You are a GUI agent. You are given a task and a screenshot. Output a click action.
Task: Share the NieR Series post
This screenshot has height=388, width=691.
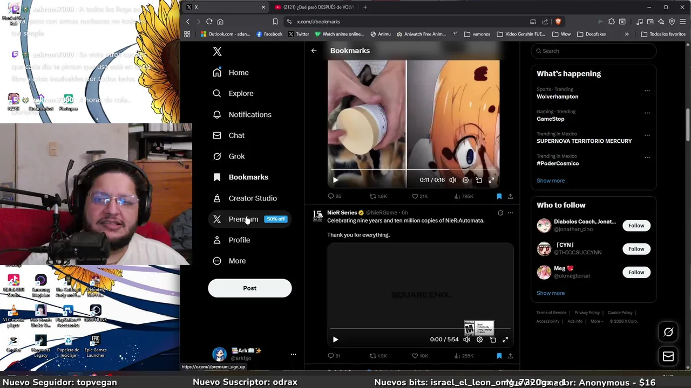tap(510, 356)
